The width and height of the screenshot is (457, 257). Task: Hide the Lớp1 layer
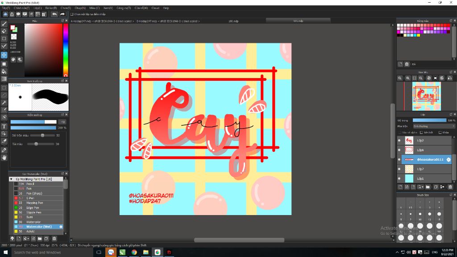[x=399, y=178]
